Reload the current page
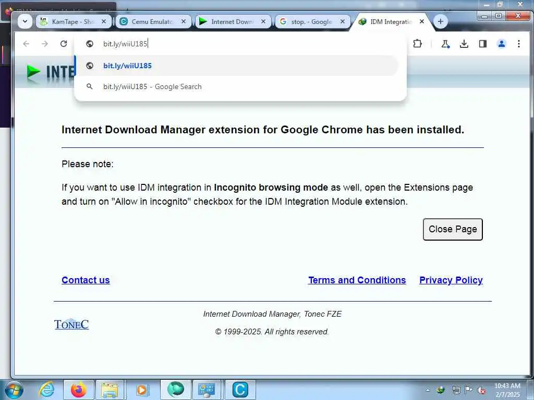 [x=63, y=44]
